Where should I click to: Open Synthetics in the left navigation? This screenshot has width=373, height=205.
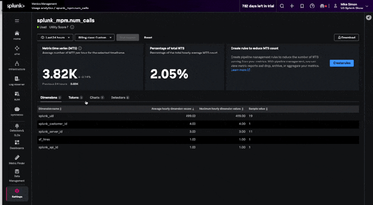point(17,111)
